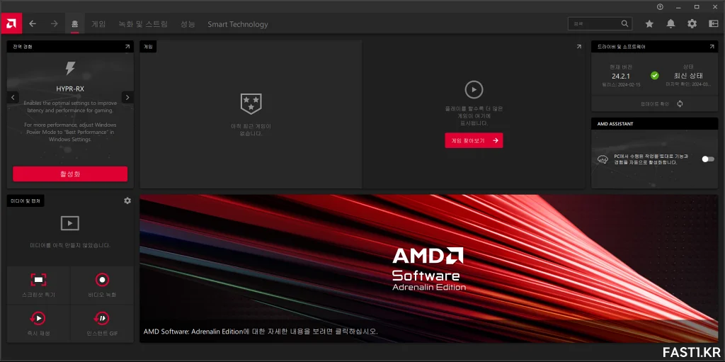Screen dimensions: 725x362
Task: Open notifications bell icon
Action: click(670, 23)
